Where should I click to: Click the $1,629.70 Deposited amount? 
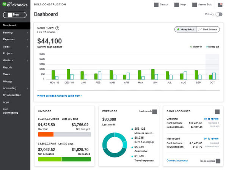click(80, 149)
